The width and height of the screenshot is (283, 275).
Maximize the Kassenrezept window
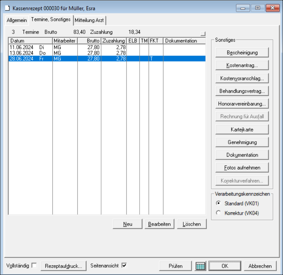257,8
